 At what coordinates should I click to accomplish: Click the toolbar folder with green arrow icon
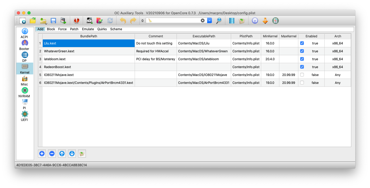(x=242, y=21)
